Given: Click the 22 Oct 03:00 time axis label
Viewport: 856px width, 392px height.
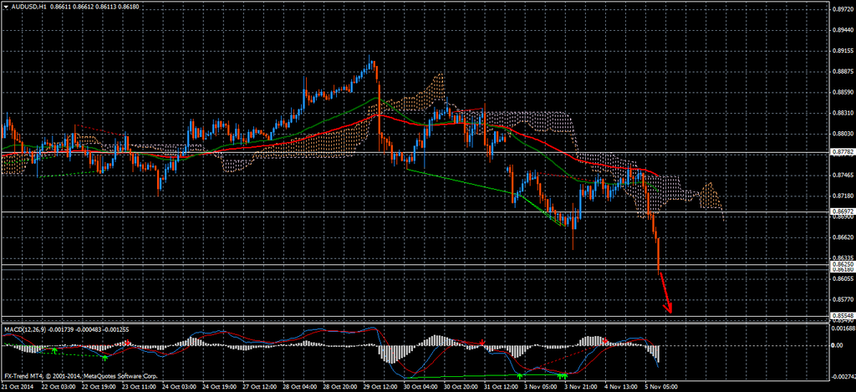Looking at the screenshot, I should click(x=59, y=386).
